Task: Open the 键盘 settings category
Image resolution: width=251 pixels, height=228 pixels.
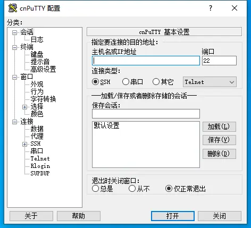Action: pyautogui.click(x=37, y=55)
